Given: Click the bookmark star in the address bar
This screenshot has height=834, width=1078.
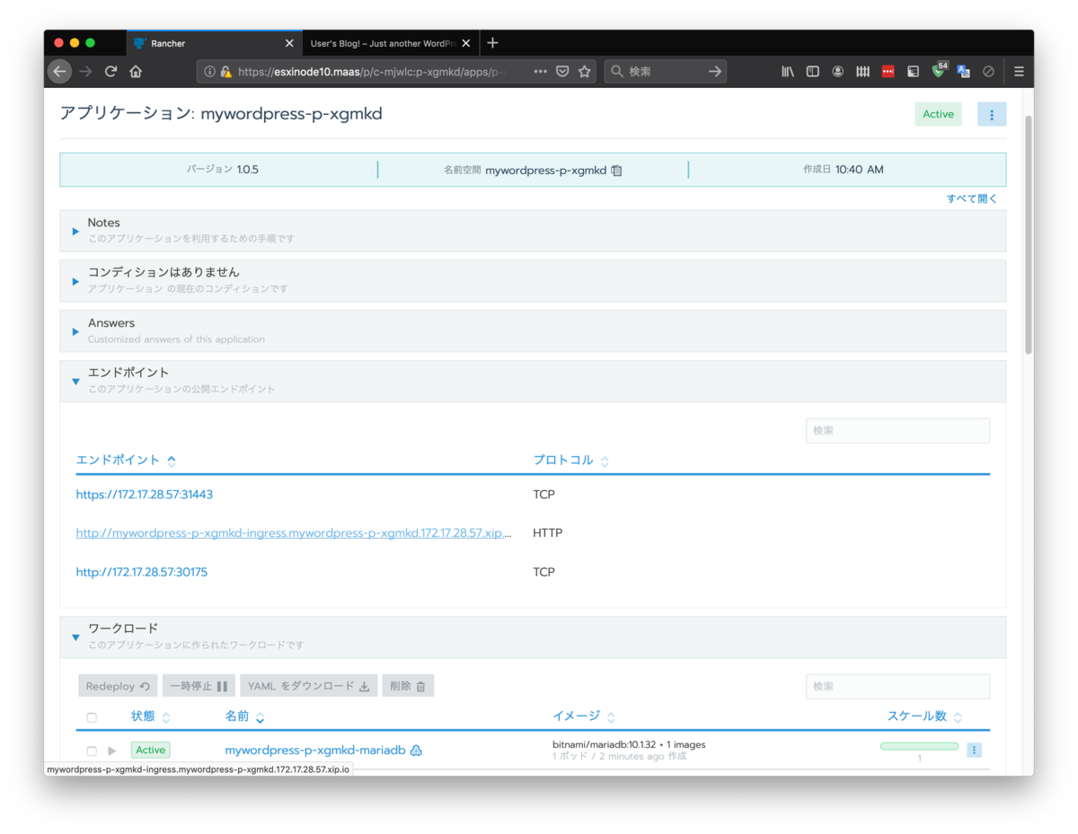Looking at the screenshot, I should tap(585, 71).
